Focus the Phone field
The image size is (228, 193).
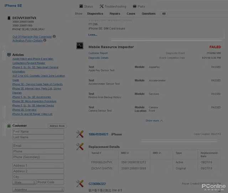[38, 151]
